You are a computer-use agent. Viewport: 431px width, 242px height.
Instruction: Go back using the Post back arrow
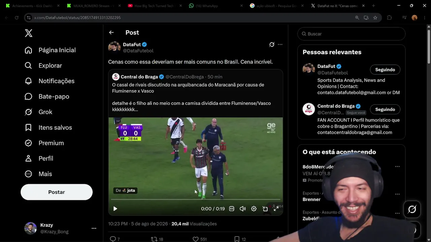(111, 33)
